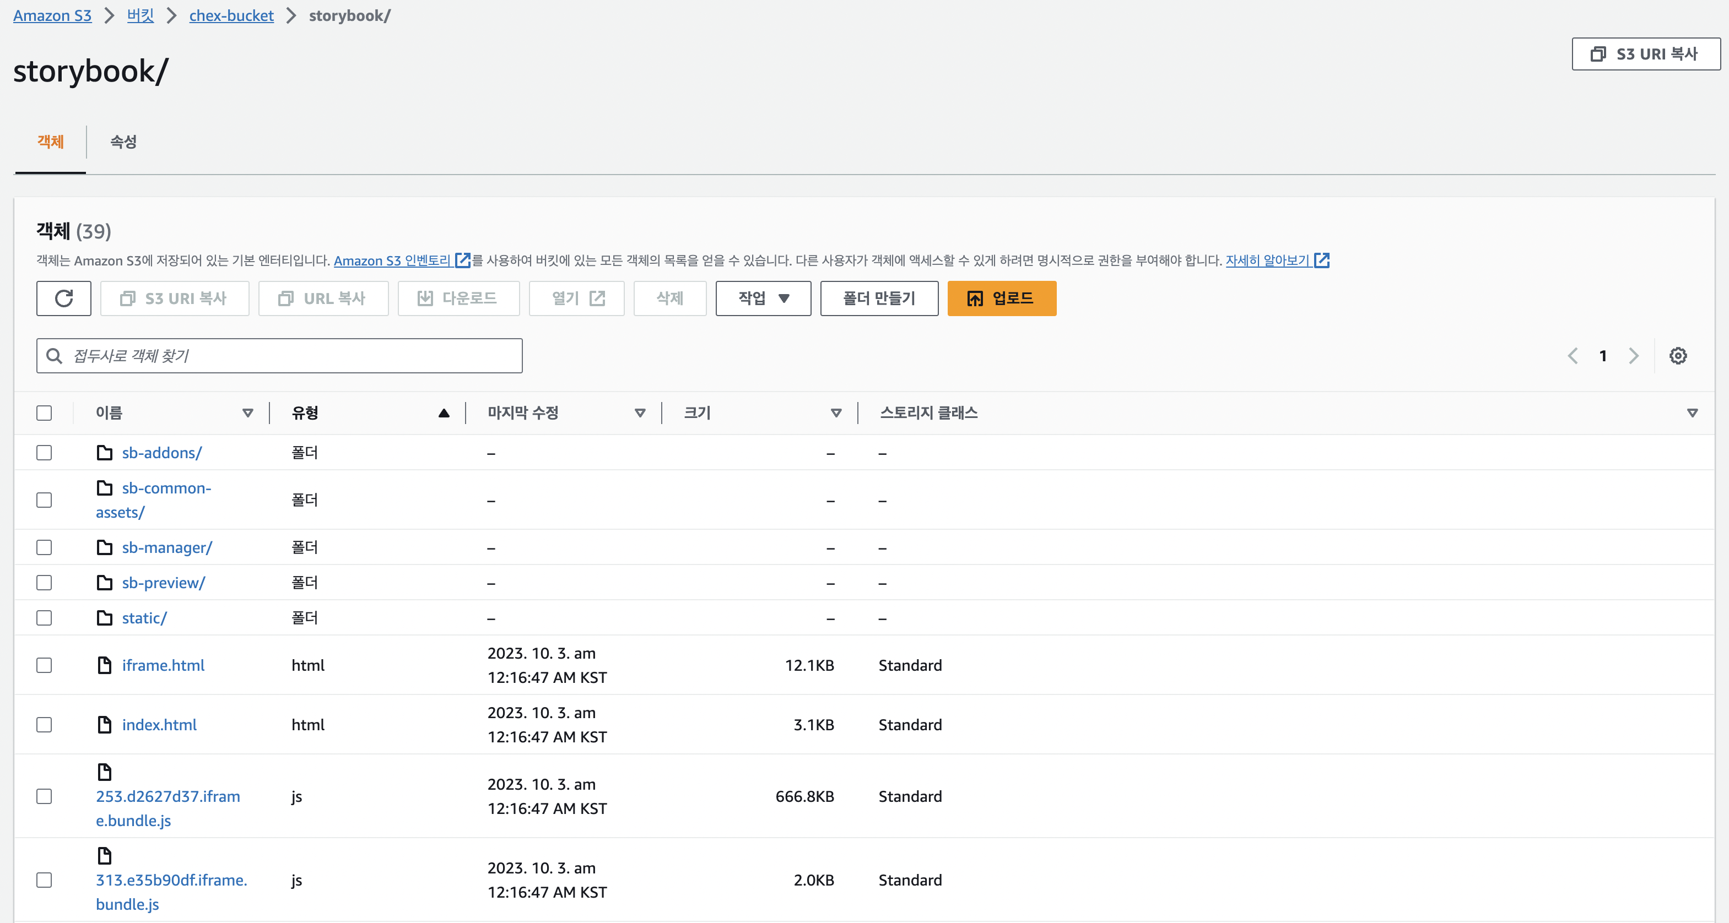Click the 폴더 만들기 button
The image size is (1729, 923).
click(879, 298)
